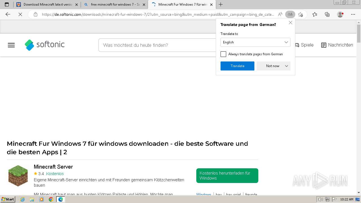Launch Internet Explorer from taskbar
Screen dimensions: 361x203
pos(23,199)
